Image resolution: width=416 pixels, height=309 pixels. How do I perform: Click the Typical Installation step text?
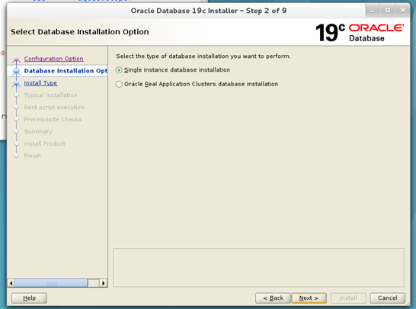coord(51,95)
